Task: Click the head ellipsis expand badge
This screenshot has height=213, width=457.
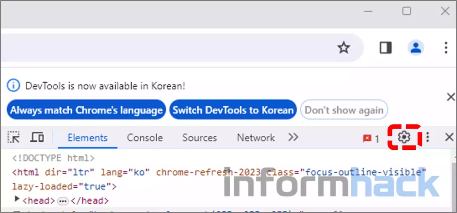Action: pos(62,201)
